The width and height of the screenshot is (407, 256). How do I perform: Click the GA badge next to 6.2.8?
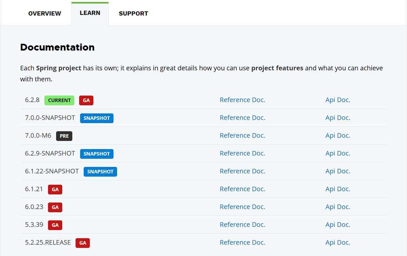[x=86, y=100]
